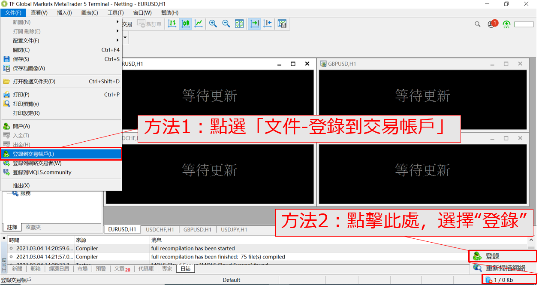Switch to candlestick chart icon
This screenshot has height=286, width=539.
coord(185,24)
